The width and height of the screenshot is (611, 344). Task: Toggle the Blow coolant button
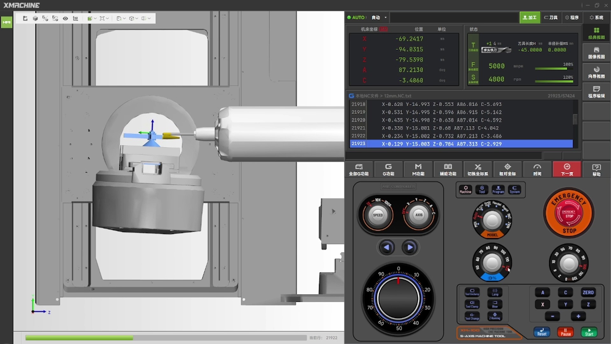pyautogui.click(x=495, y=304)
